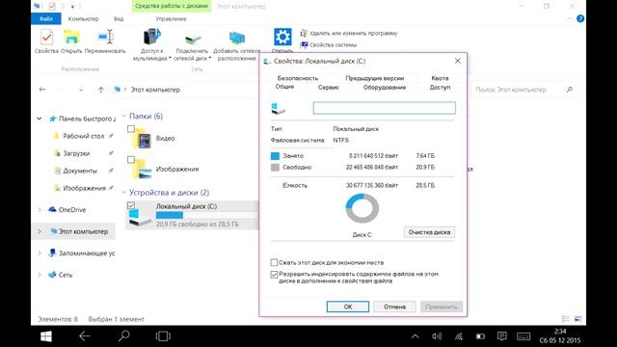Click Отмена in disk properties

click(394, 307)
